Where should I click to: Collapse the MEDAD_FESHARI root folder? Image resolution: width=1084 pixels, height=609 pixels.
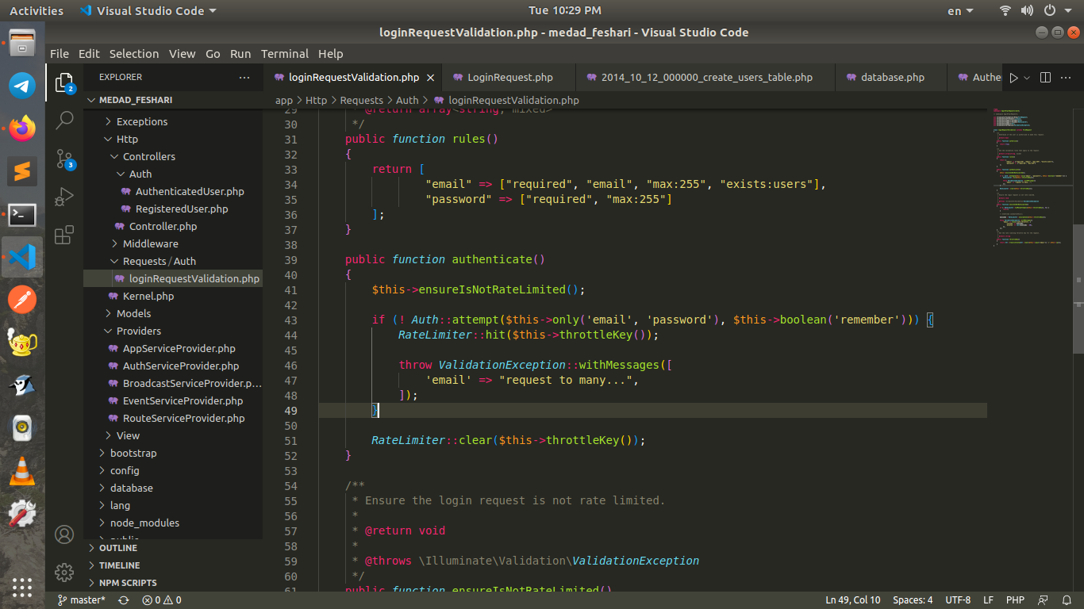coord(173,100)
